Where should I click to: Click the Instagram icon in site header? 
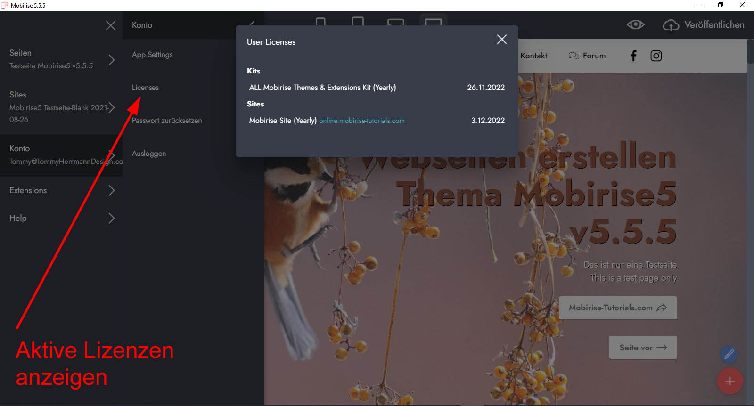[656, 56]
